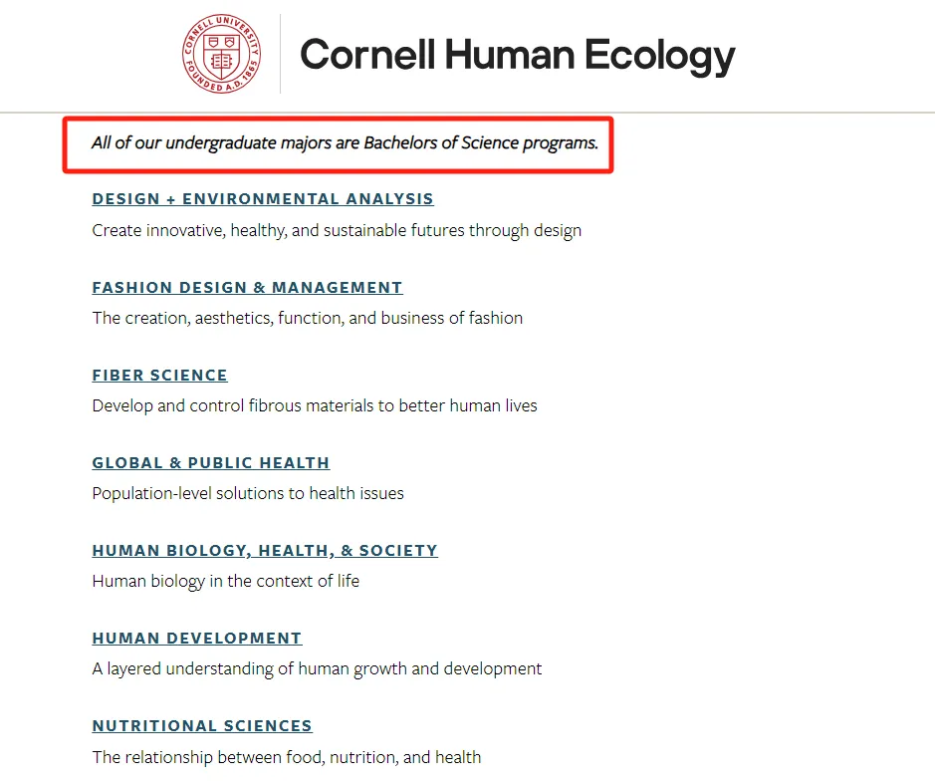Open the Design + Environmental Analysis major
The width and height of the screenshot is (935, 784).
(x=263, y=198)
